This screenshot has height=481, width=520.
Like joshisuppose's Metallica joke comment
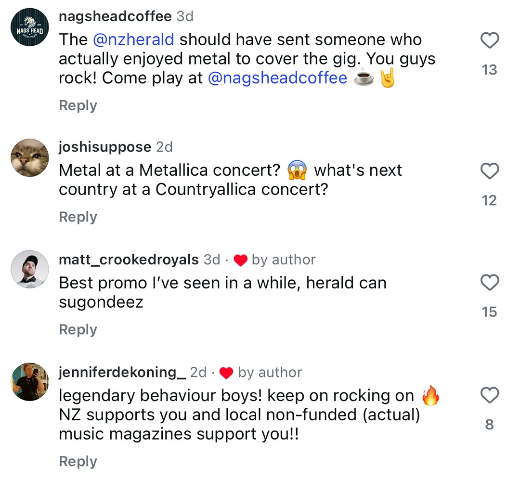tap(490, 171)
